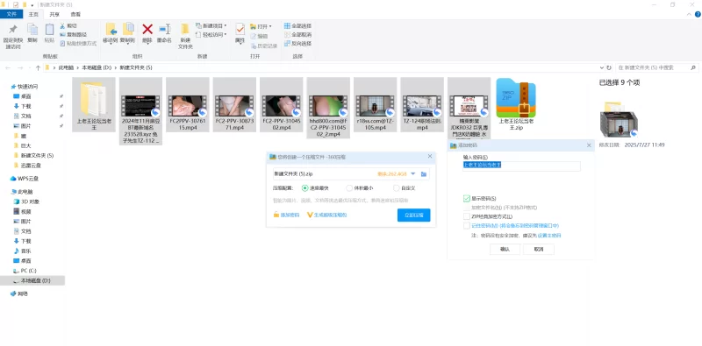Select the 体积最小 compression radio button
Image resolution: width=702 pixels, height=346 pixels.
349,188
